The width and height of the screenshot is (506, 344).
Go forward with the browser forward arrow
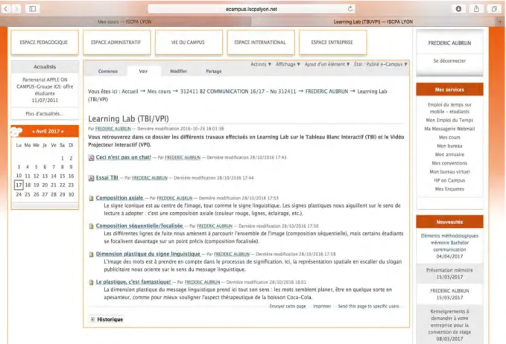16,9
